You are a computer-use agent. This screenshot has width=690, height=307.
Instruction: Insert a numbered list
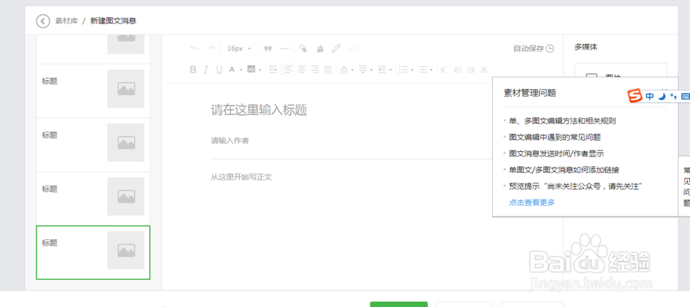404,70
